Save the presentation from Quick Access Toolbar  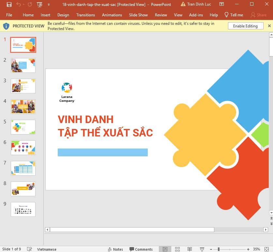[8, 4]
